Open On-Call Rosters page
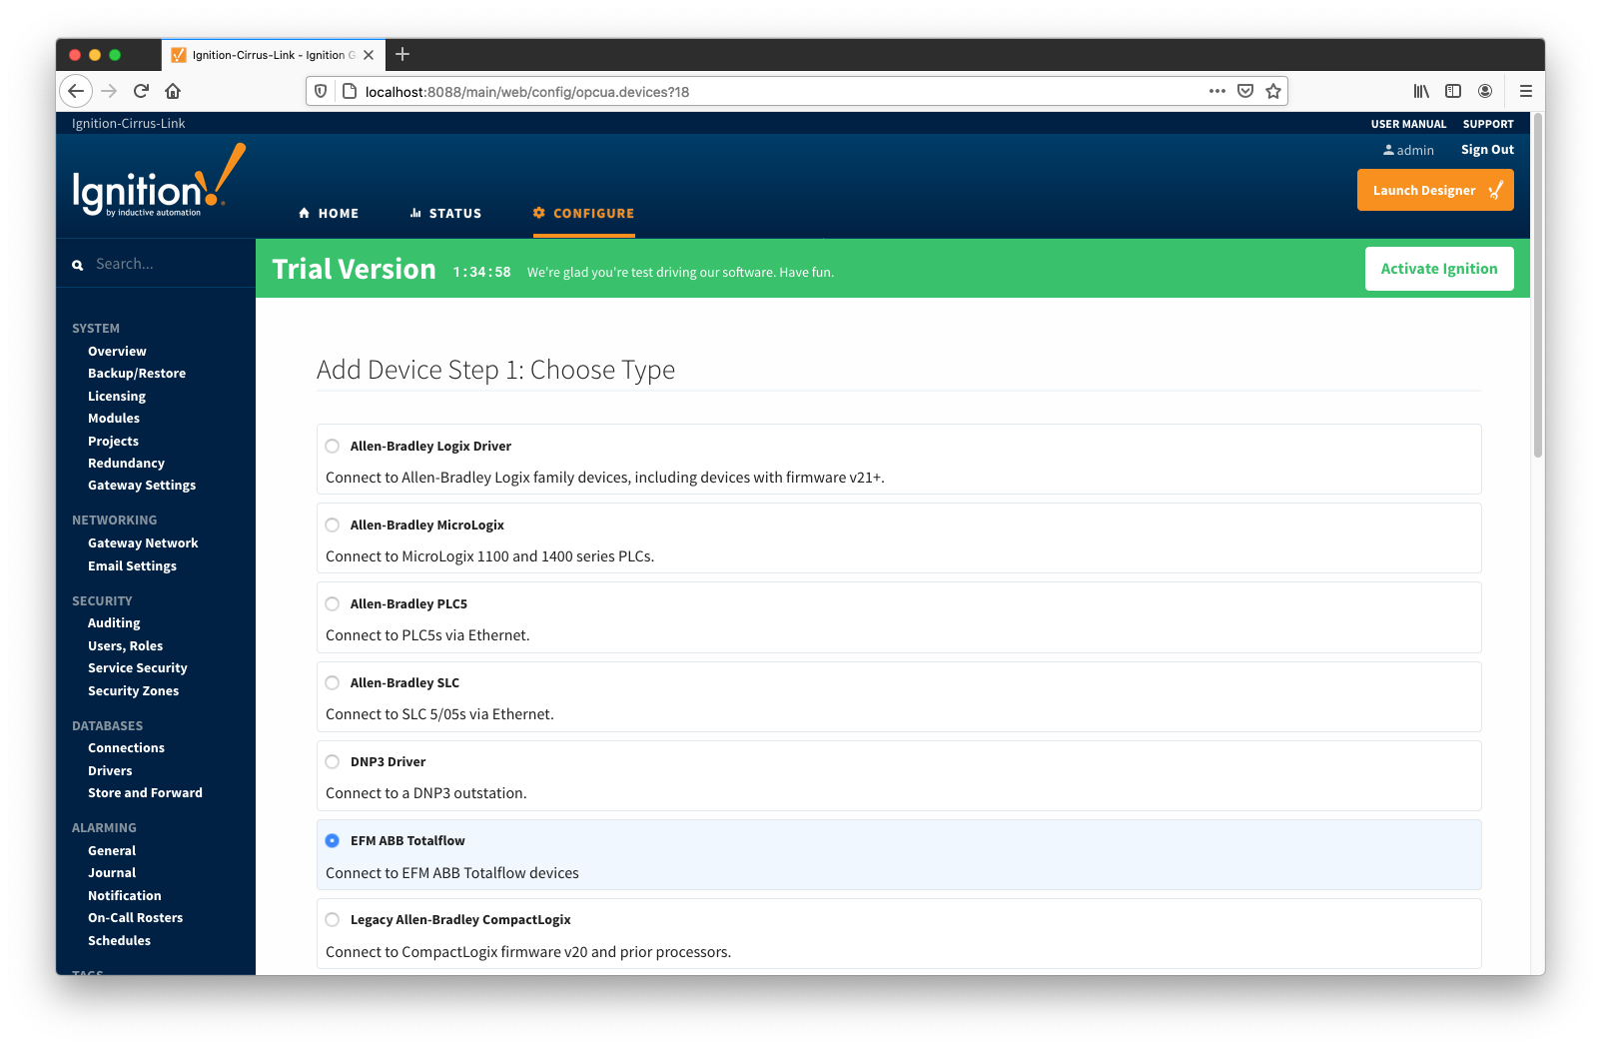 pyautogui.click(x=135, y=918)
